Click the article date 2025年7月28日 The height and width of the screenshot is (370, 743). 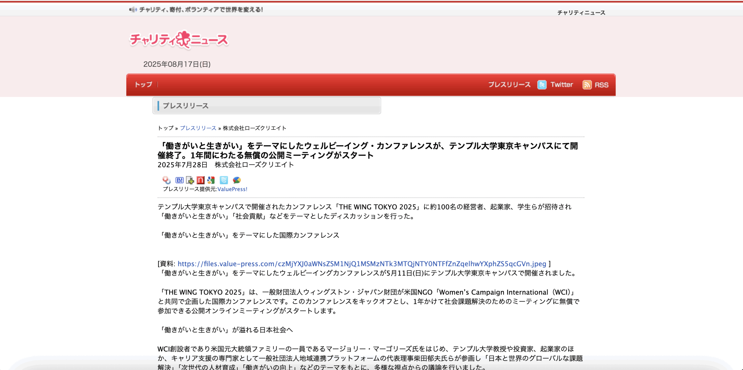point(183,165)
